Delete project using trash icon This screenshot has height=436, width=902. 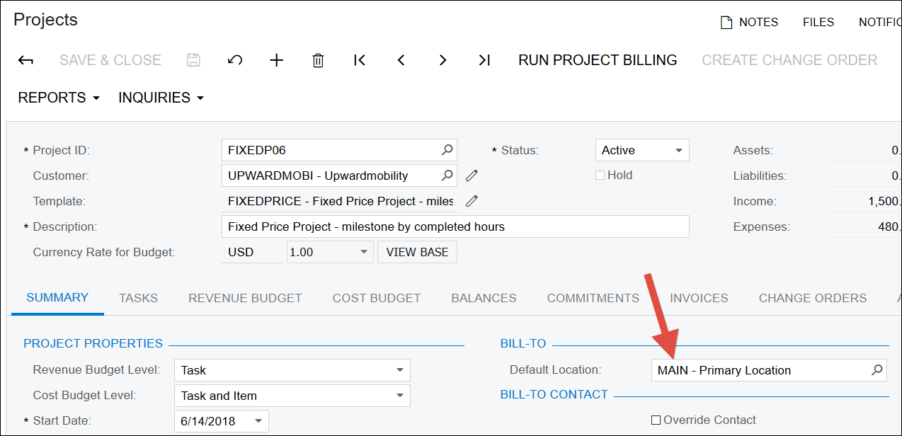click(x=318, y=61)
